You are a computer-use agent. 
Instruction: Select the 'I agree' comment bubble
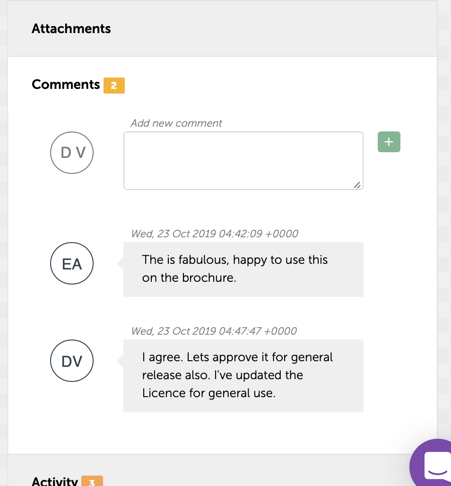pyautogui.click(x=243, y=375)
